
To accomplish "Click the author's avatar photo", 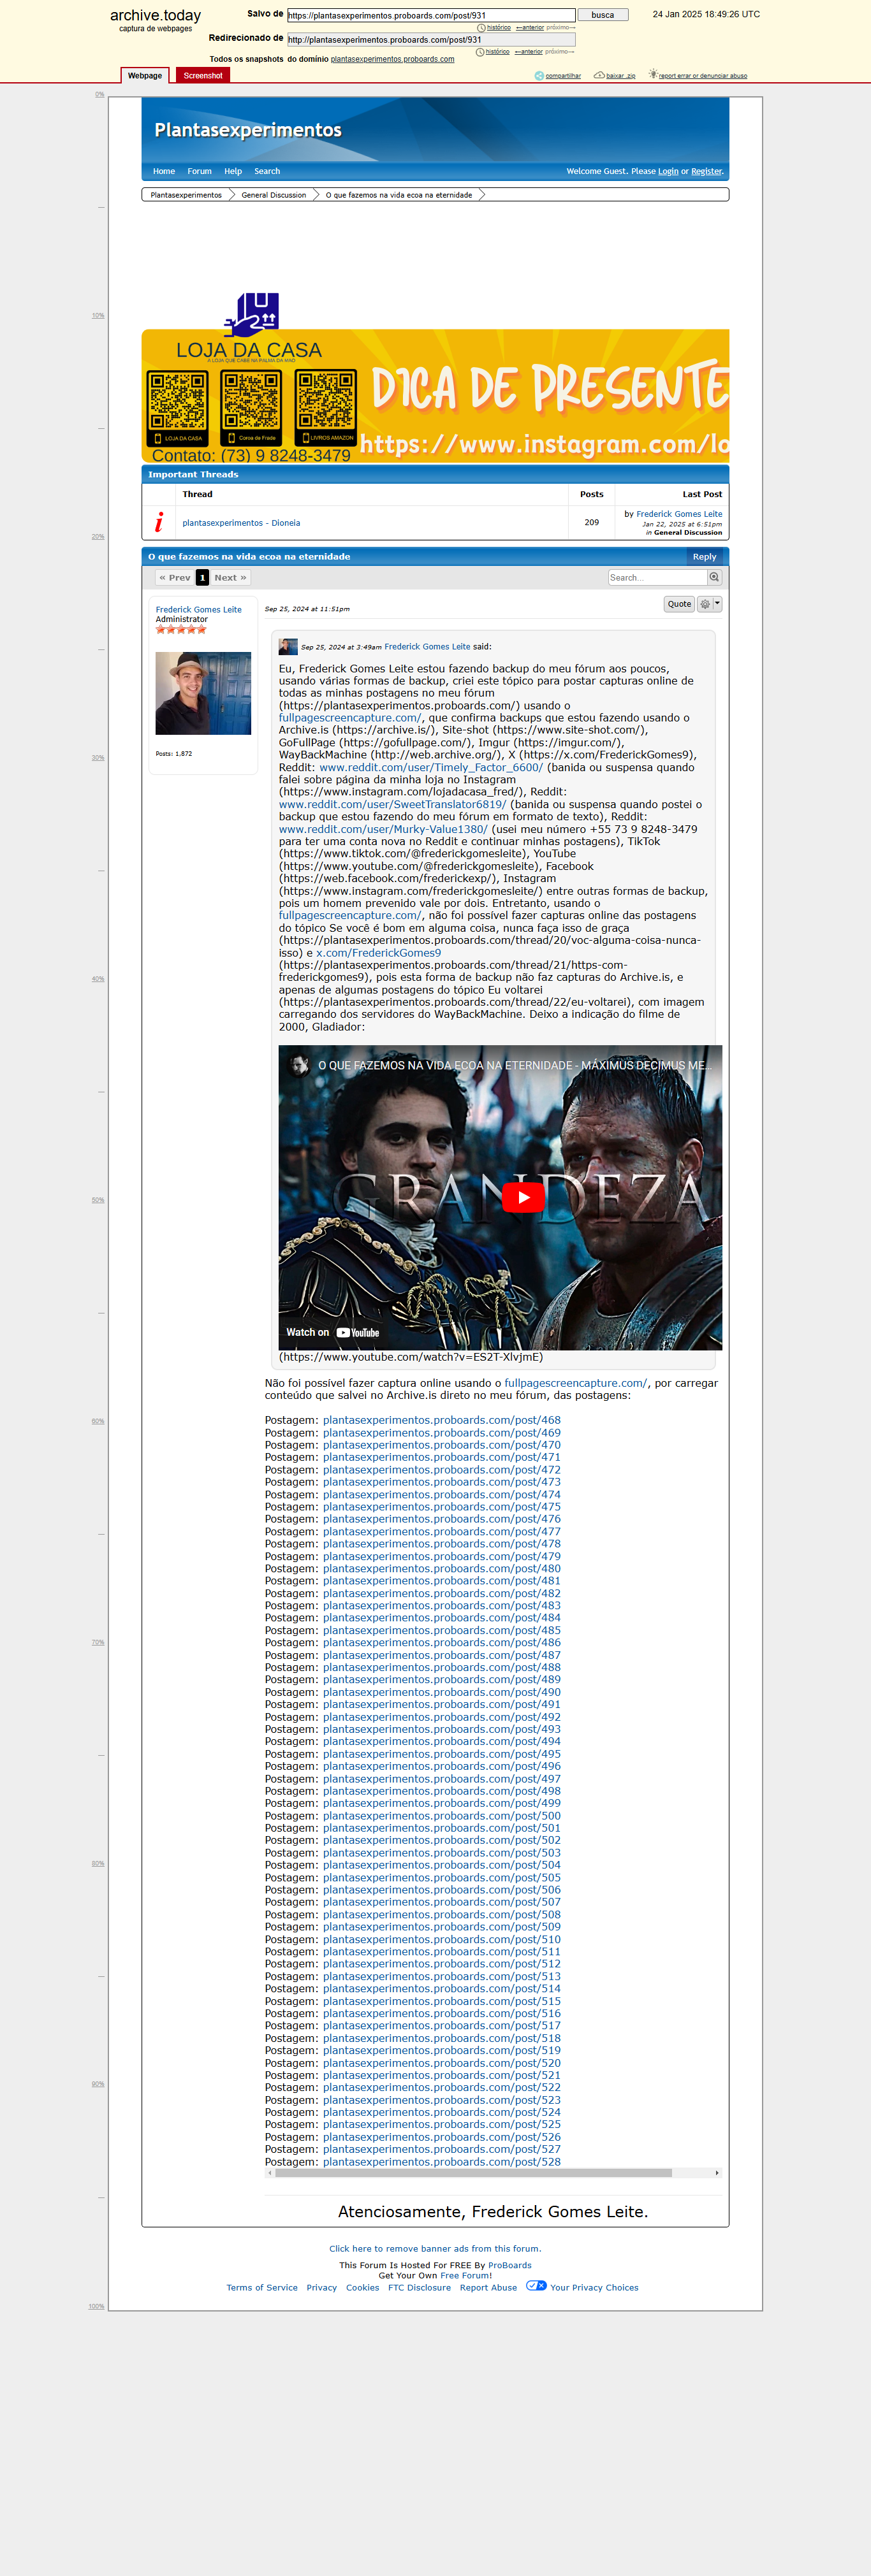I will click(203, 694).
